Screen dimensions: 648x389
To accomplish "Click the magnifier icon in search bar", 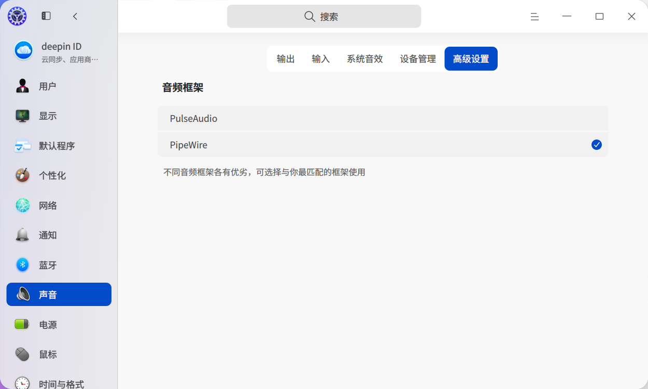I will pos(309,17).
